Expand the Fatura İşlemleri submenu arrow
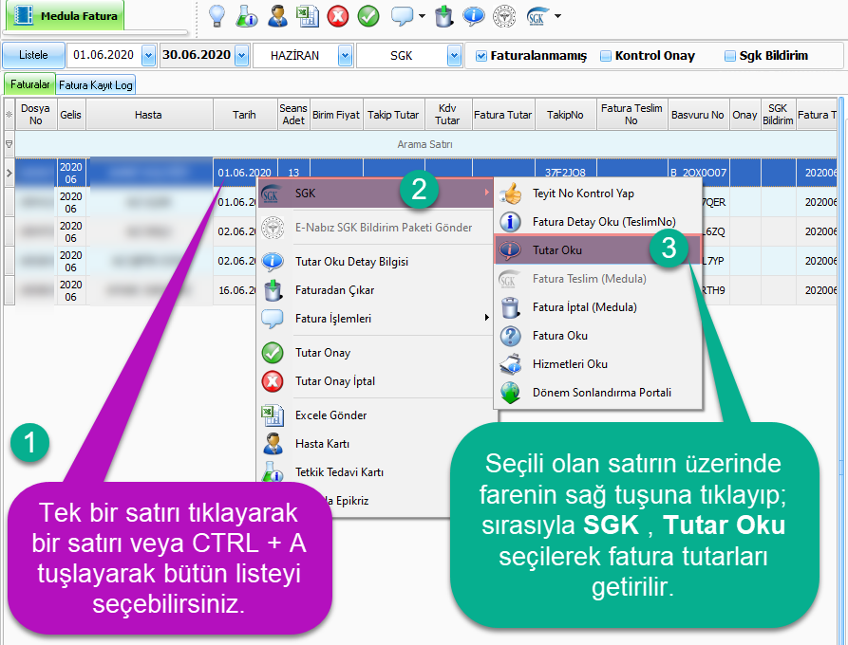This screenshot has width=848, height=645. 487,318
